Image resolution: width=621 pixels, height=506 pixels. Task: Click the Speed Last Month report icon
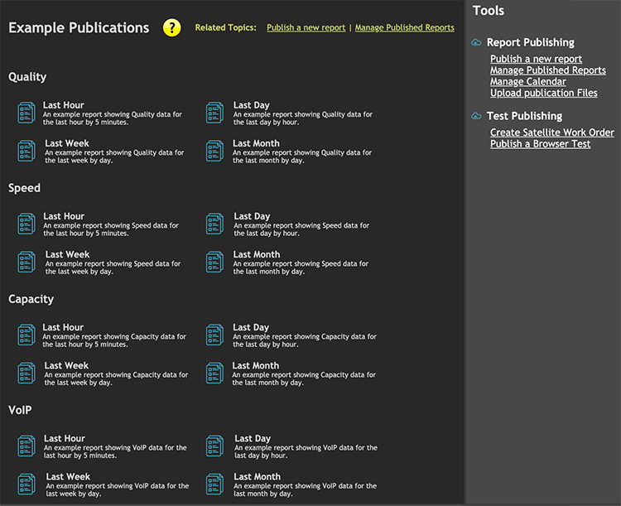tap(215, 262)
